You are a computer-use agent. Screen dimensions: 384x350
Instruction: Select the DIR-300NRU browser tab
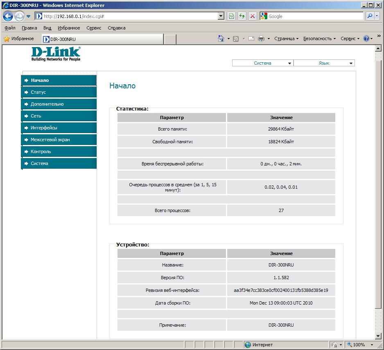pyautogui.click(x=102, y=39)
